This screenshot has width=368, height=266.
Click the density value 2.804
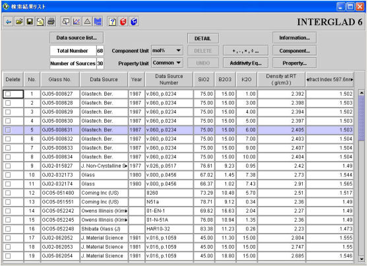pyautogui.click(x=281, y=238)
